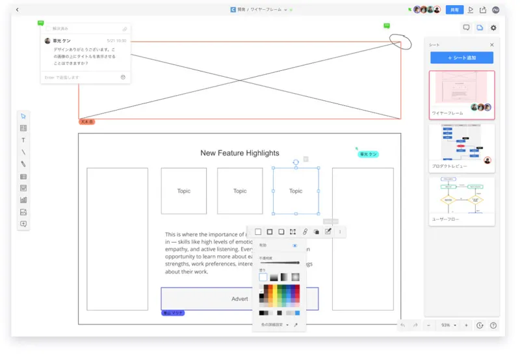
Task: Click the blue 共有 share button
Action: (455, 10)
